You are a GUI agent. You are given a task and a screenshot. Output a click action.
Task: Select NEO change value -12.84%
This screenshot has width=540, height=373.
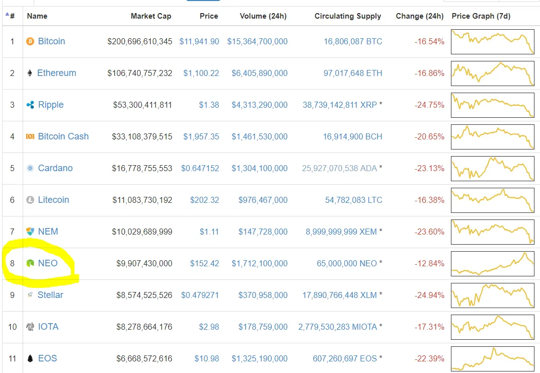click(429, 263)
